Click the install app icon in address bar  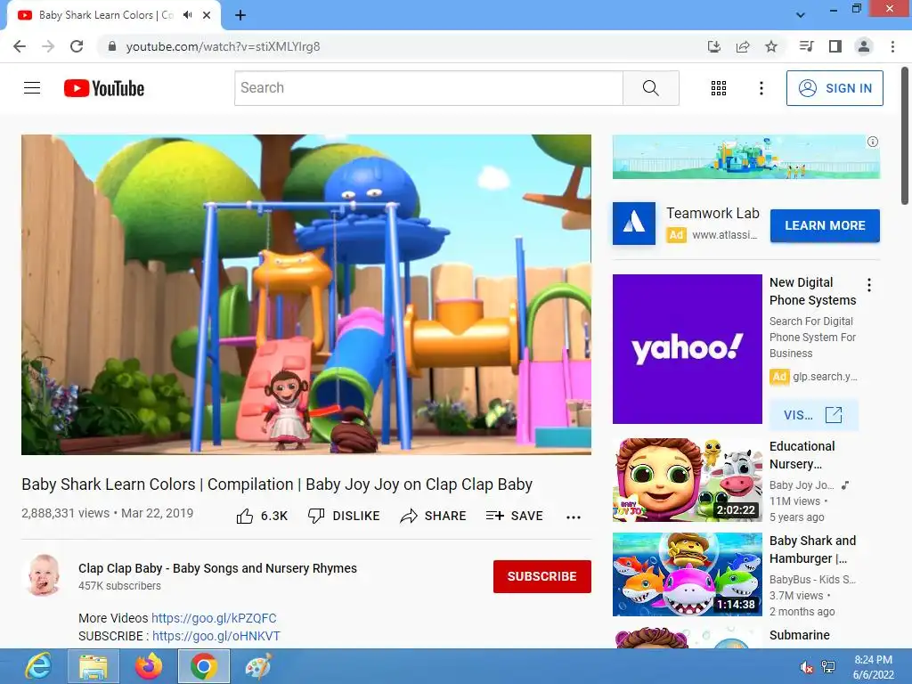coord(714,46)
